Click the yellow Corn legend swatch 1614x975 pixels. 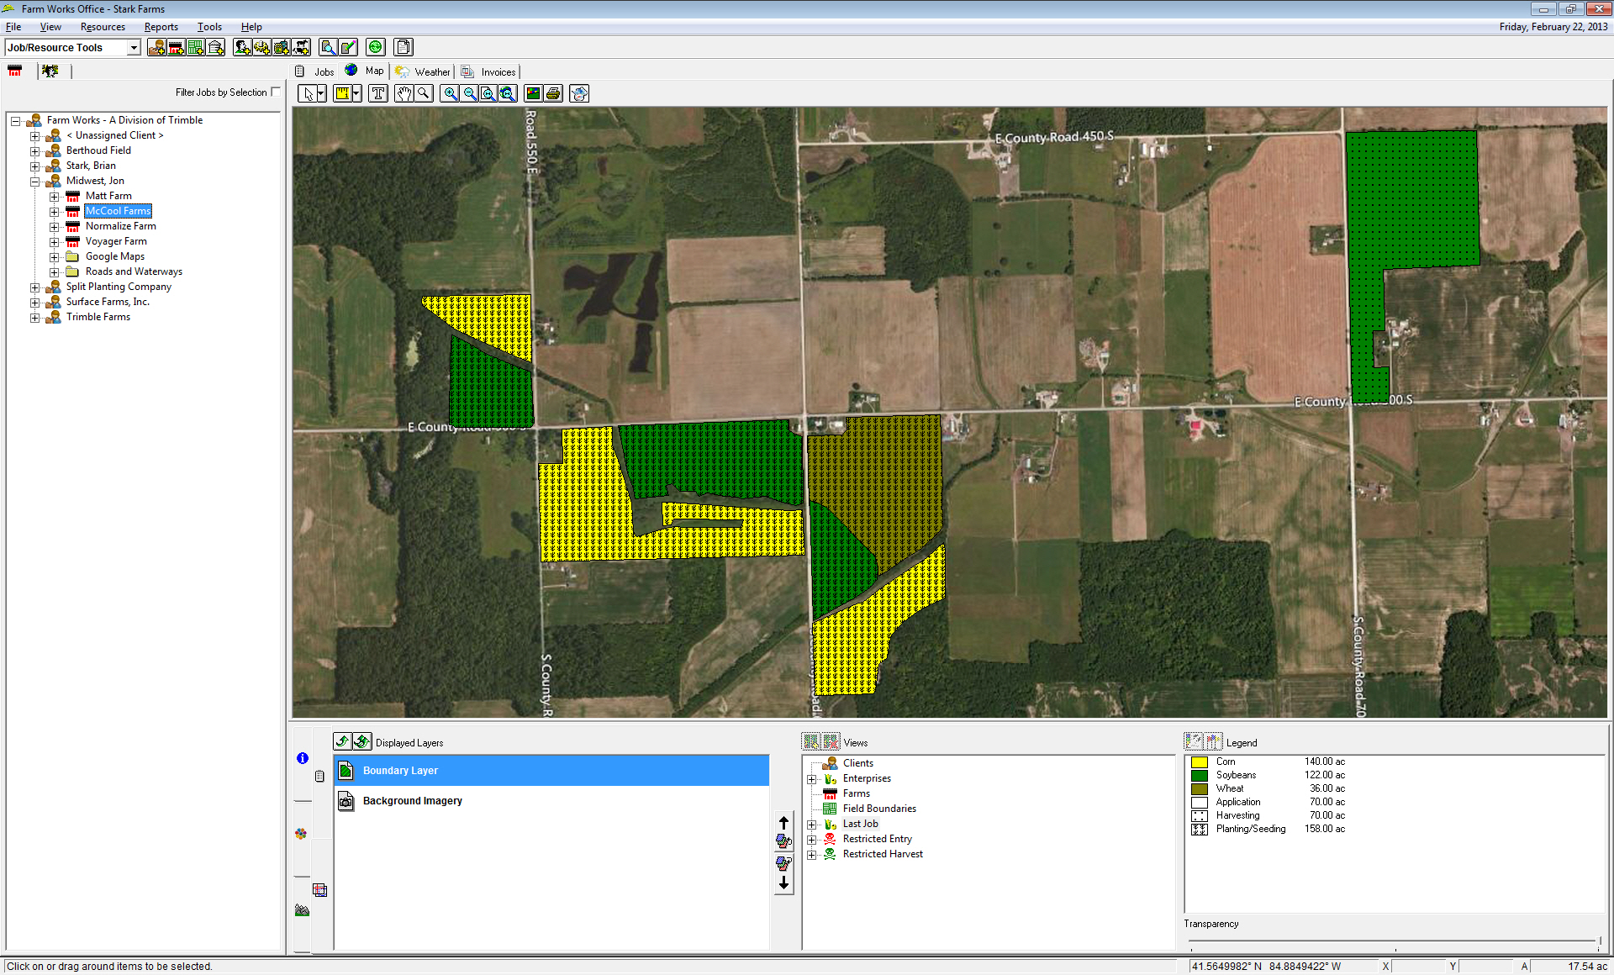tap(1200, 762)
